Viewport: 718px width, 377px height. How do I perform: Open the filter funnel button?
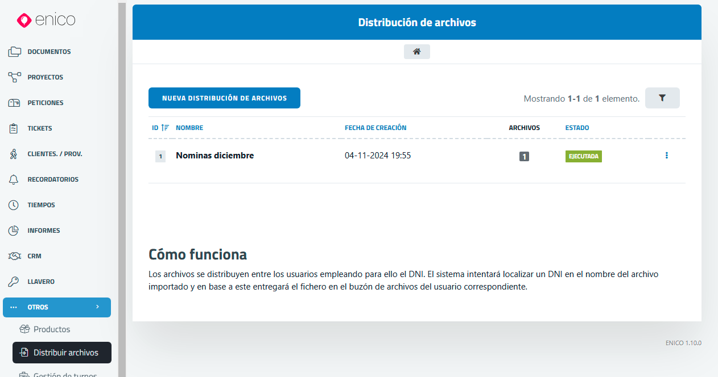pyautogui.click(x=662, y=98)
